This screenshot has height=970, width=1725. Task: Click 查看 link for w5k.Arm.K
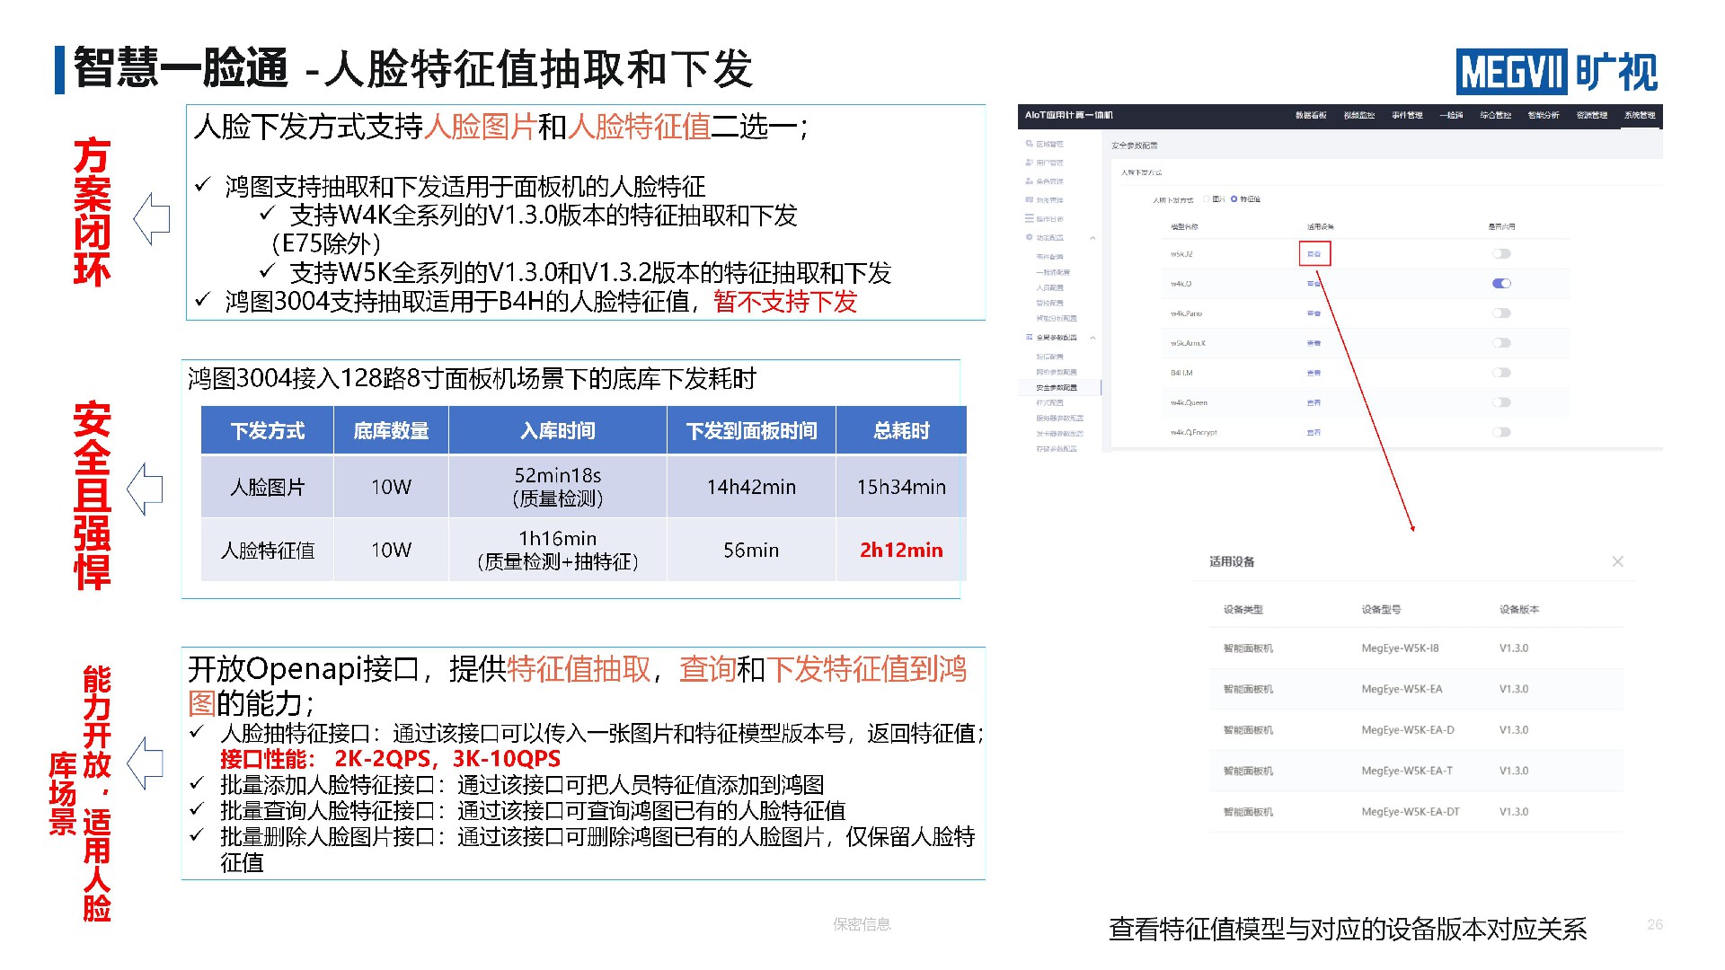(x=1314, y=343)
